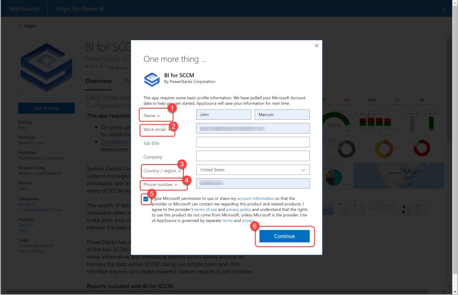Screen dimensions: 458x295
Task: Open the License Agreement link under Legal
Action: pyautogui.click(x=35, y=246)
